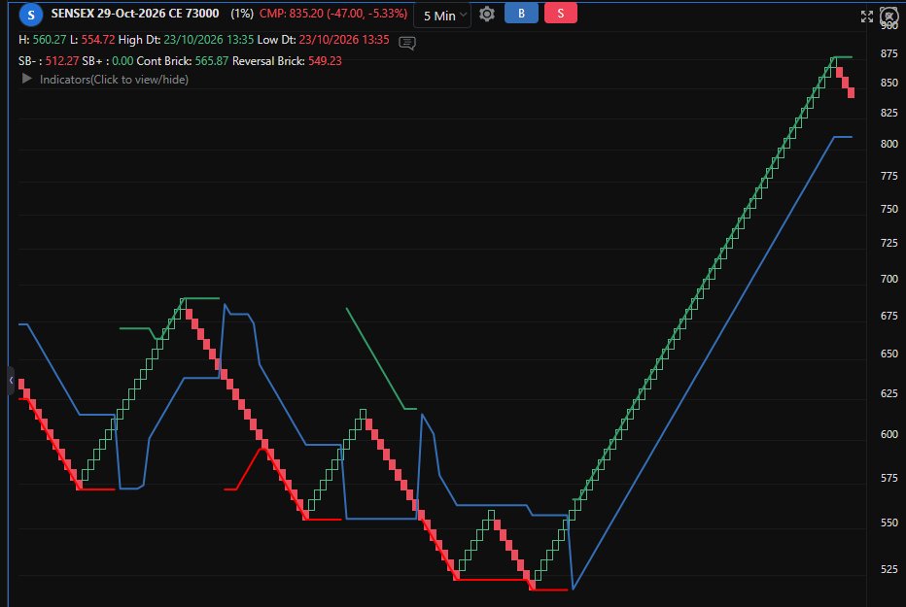Click the SENSEX 29-Oct-2026 CE 73000 title

134,14
